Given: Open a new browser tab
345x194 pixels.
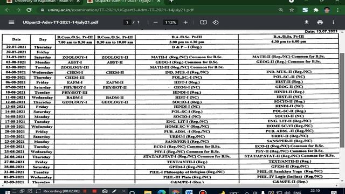Looking at the screenshot, I should coord(171,1).
